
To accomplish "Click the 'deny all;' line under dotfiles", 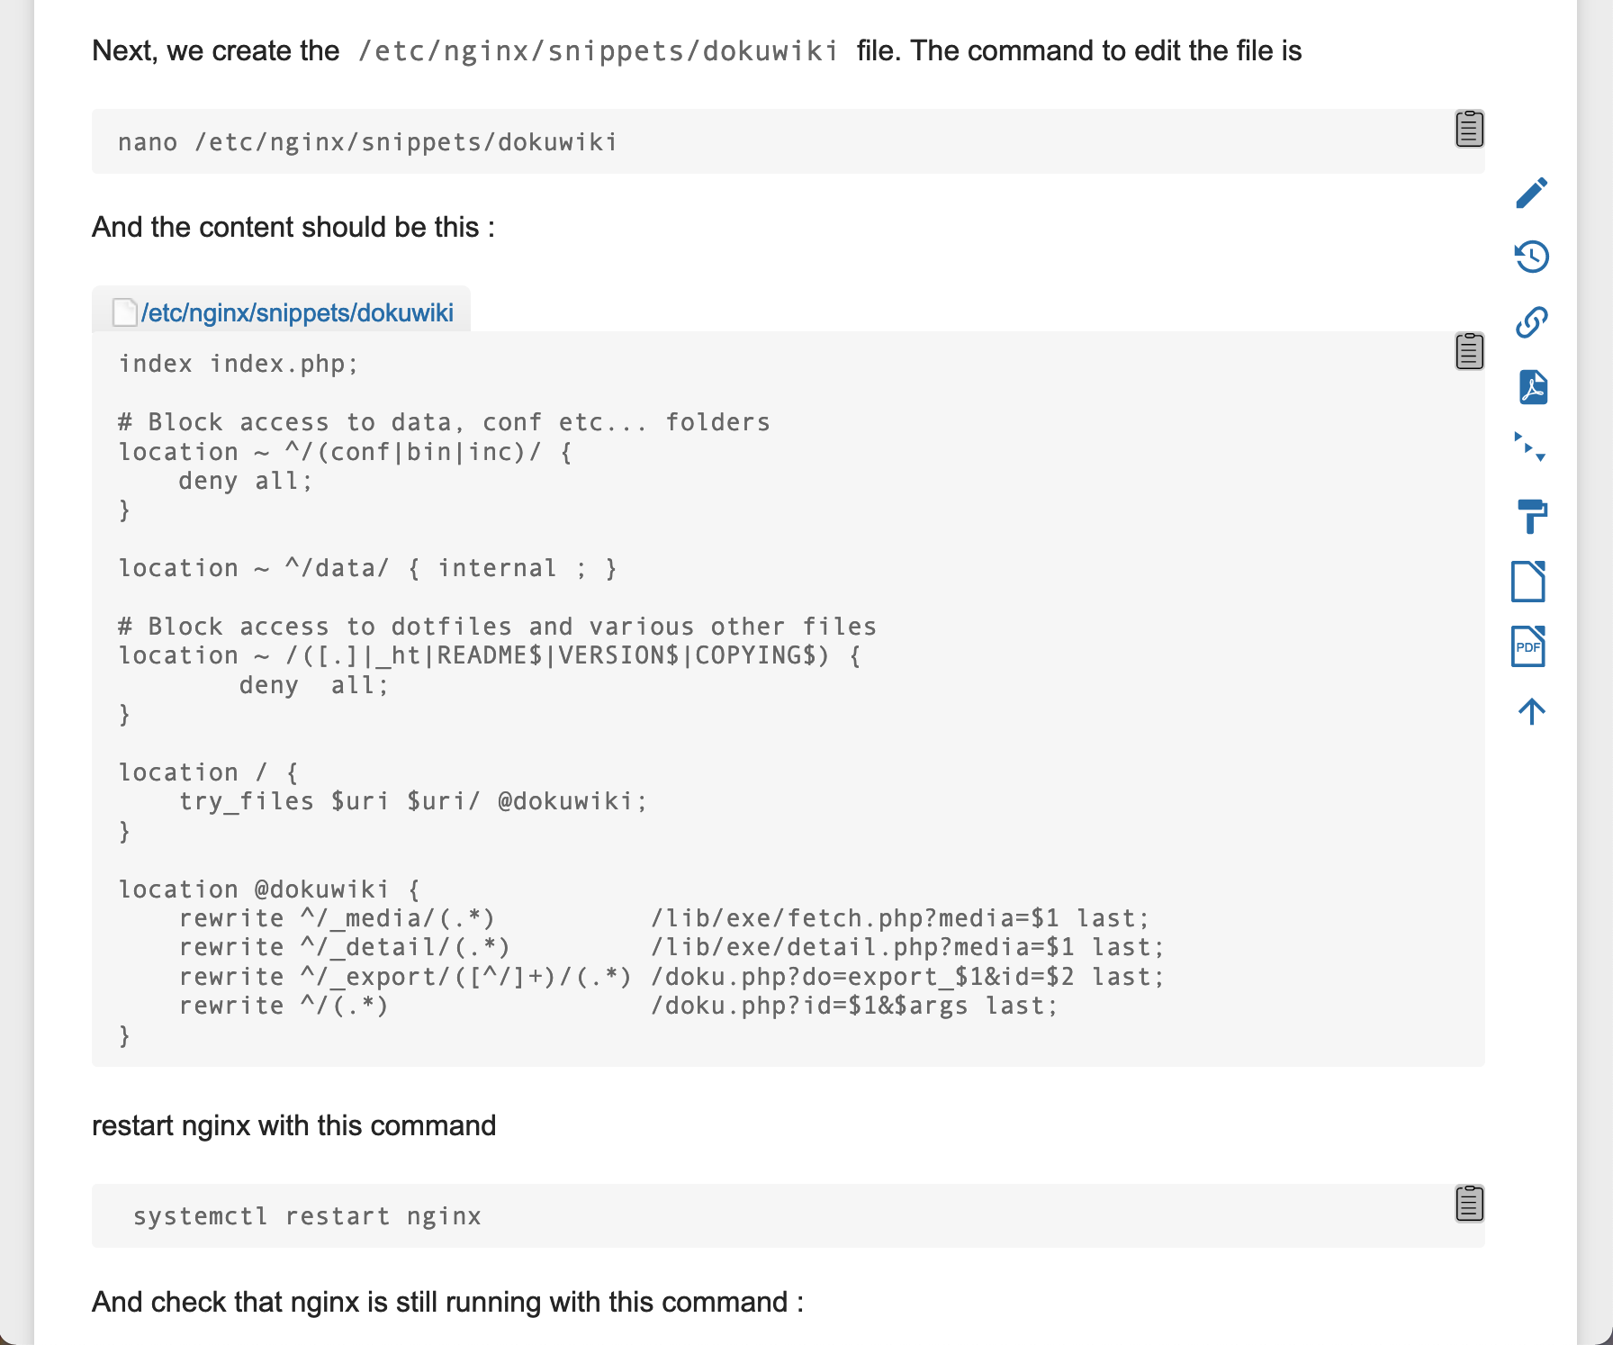I will coord(313,686).
